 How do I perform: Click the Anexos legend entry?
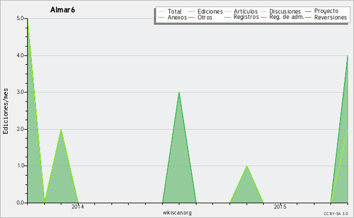(173, 17)
